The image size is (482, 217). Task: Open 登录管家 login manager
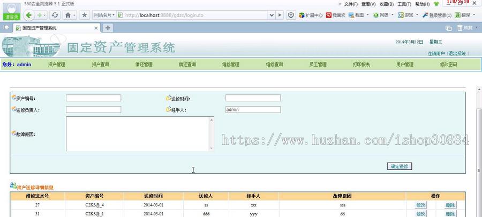tap(437, 15)
